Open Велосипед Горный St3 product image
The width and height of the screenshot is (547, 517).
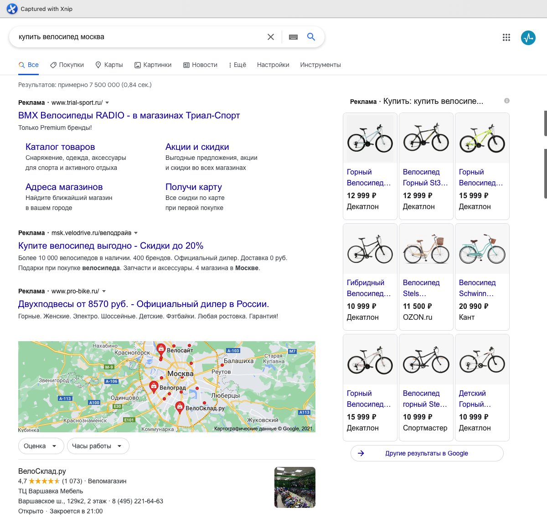[x=426, y=138]
